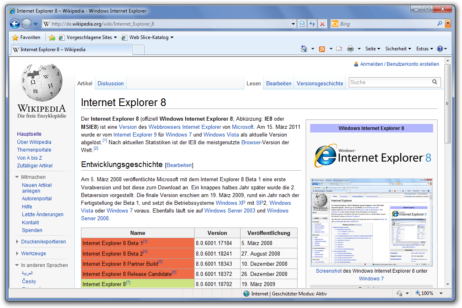Open the zoom level dropdown arrow
This screenshot has width=462, height=308.
coord(441,293)
